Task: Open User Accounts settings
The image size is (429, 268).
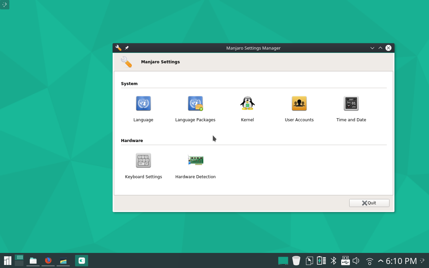Action: (x=299, y=103)
